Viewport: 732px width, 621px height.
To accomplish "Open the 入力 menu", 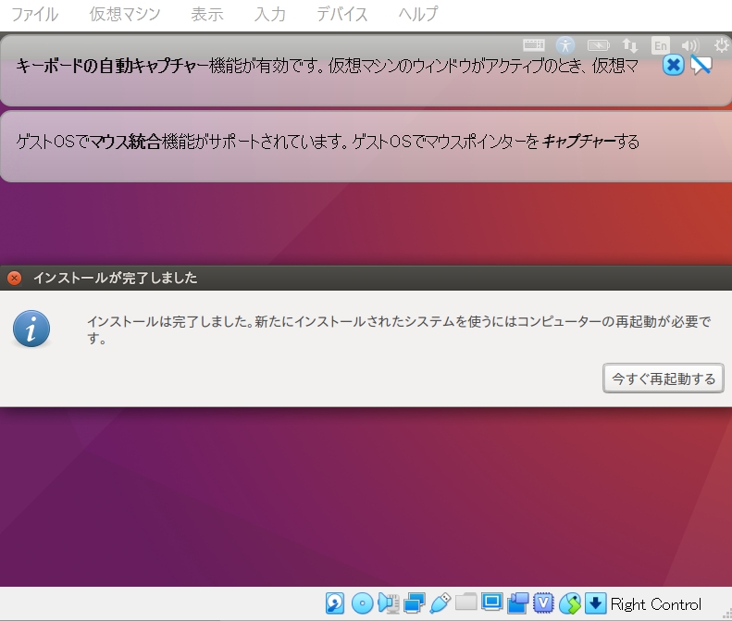I will [x=270, y=14].
